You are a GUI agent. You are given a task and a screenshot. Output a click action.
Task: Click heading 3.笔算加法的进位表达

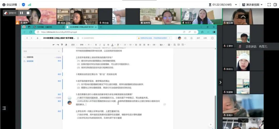pyautogui.click(x=96, y=74)
